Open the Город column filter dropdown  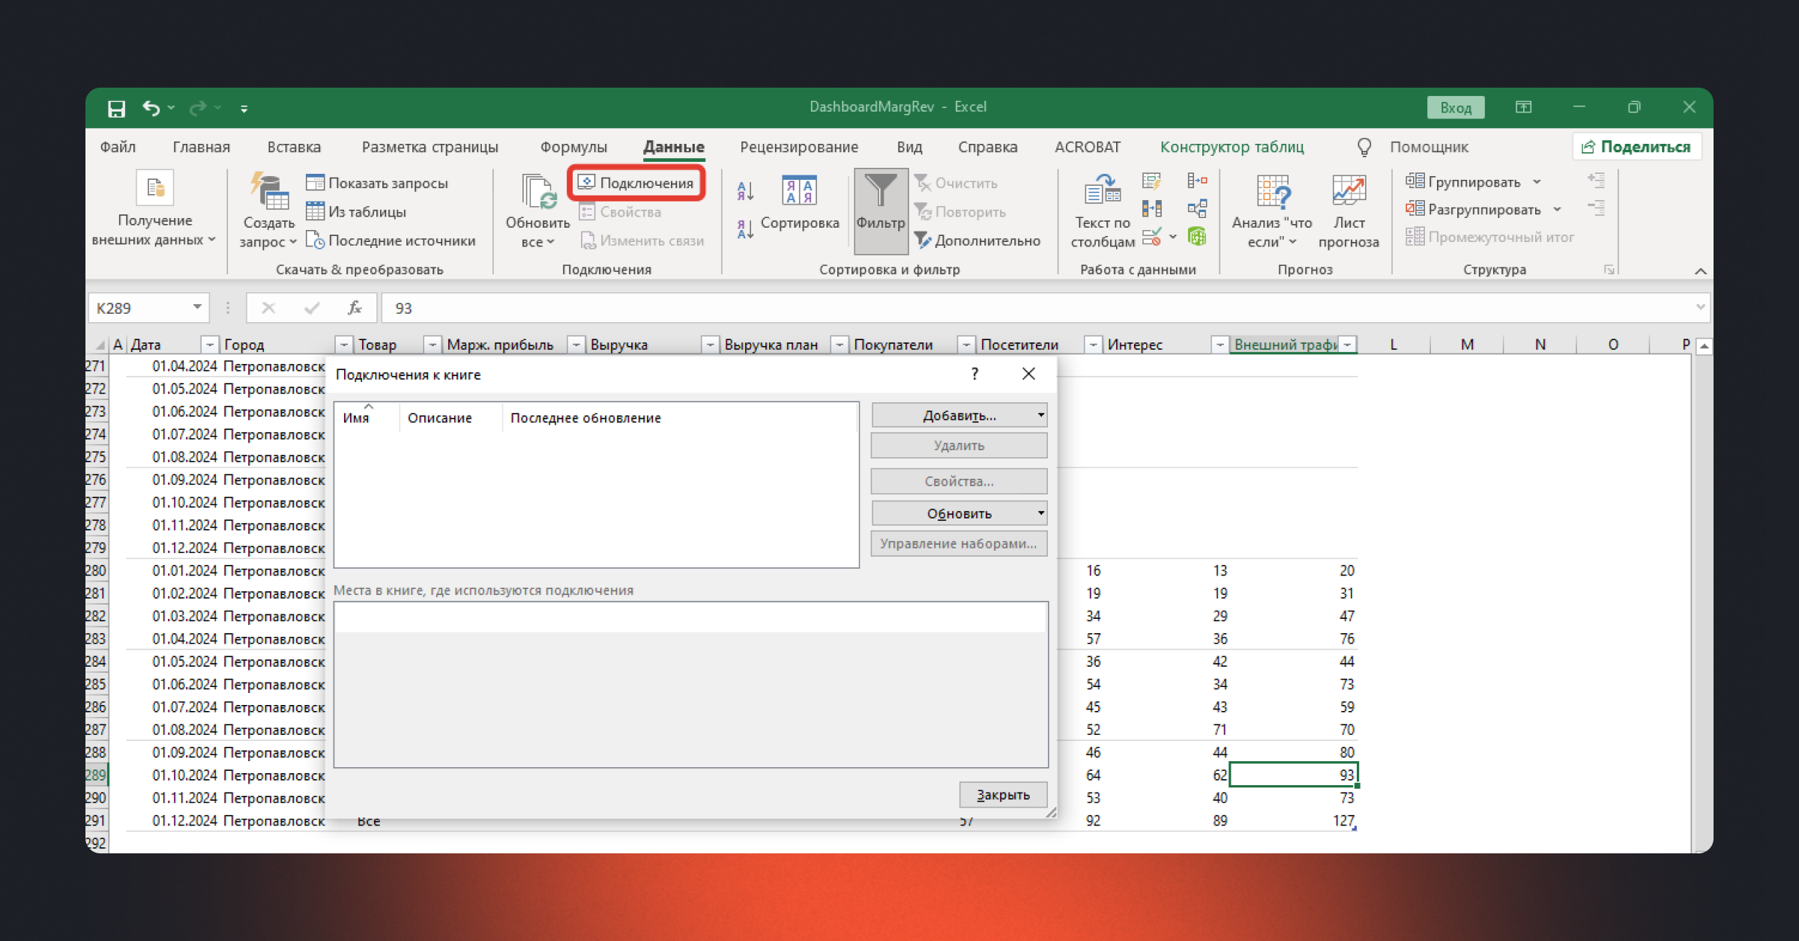pos(343,345)
